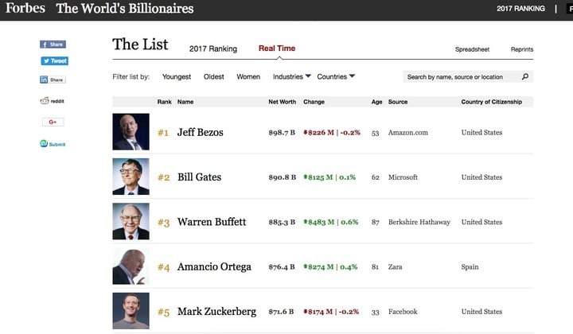Screen dimensions: 573x334
Task: Switch to the 2017 Ranking tab
Action: tap(213, 49)
